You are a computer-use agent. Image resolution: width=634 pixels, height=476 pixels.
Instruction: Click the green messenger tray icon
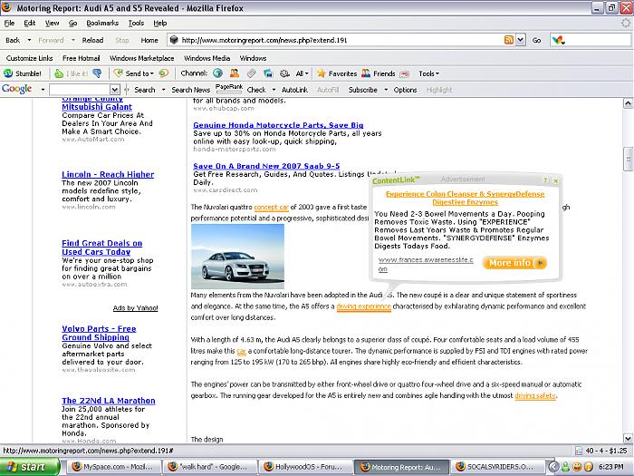[x=566, y=467]
